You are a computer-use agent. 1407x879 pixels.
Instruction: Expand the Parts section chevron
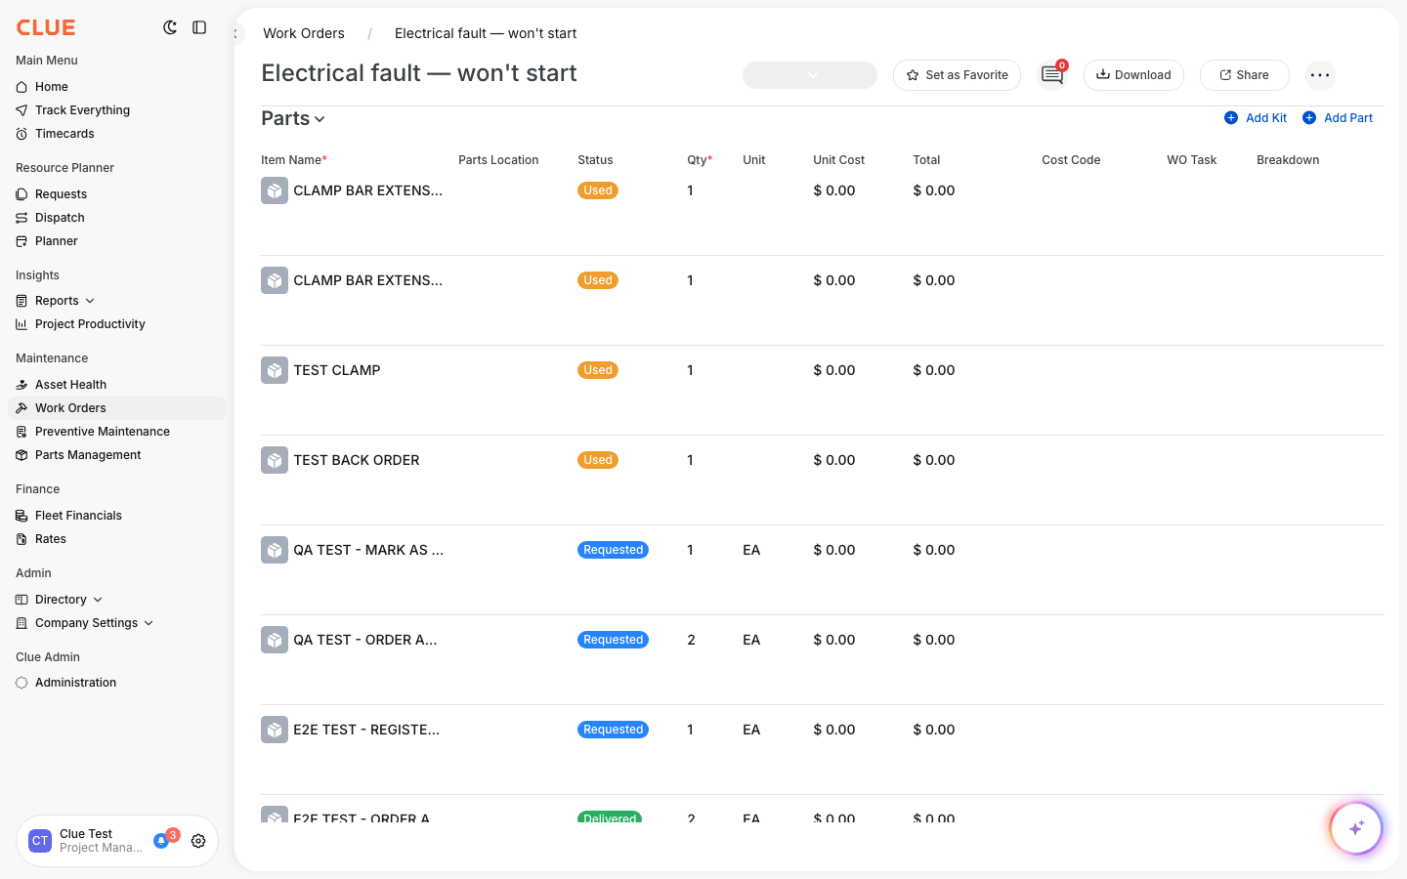(x=320, y=118)
